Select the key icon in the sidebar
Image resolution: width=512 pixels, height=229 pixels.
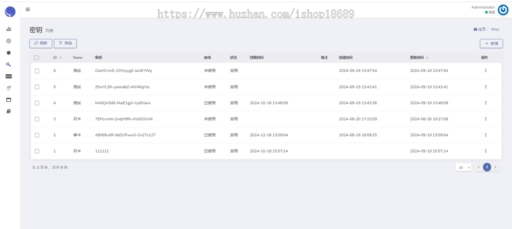(9, 65)
